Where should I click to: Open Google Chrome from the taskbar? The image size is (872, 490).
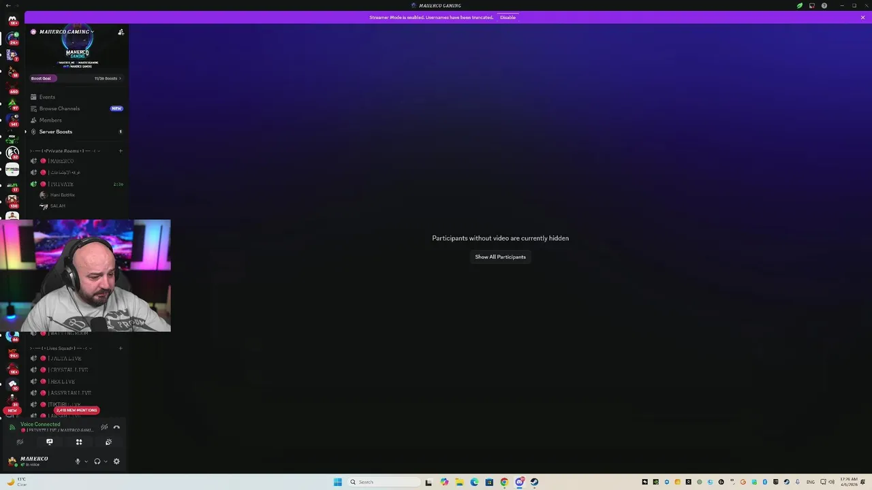(504, 482)
